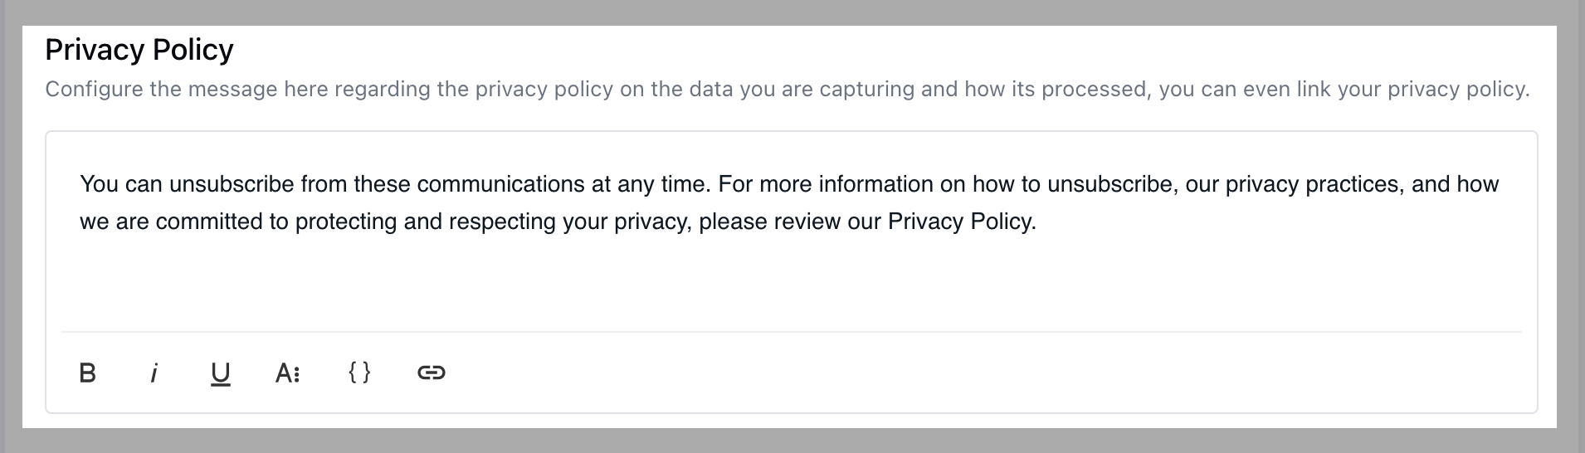Underline text using the U icon
This screenshot has height=453, width=1585.
pos(220,374)
